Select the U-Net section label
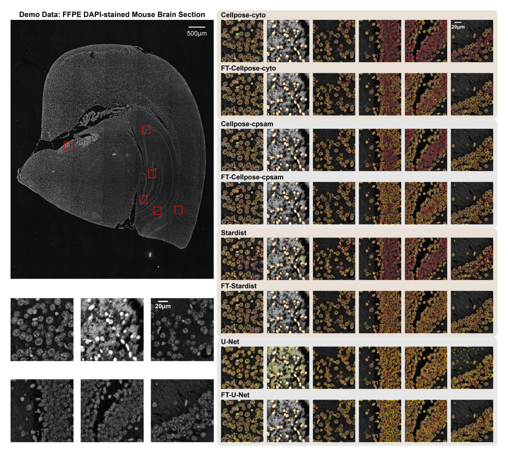The height and width of the screenshot is (456, 508). (230, 341)
